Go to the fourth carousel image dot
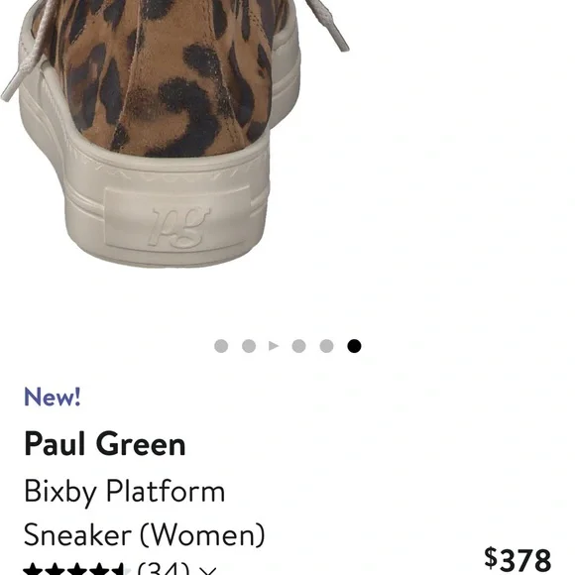 click(x=298, y=346)
